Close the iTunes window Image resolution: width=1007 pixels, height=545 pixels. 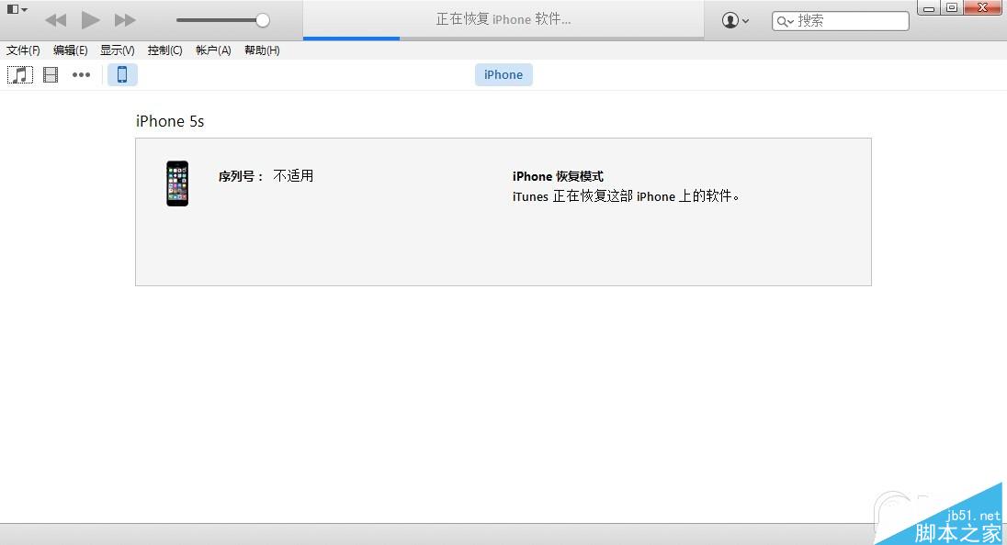[x=982, y=7]
